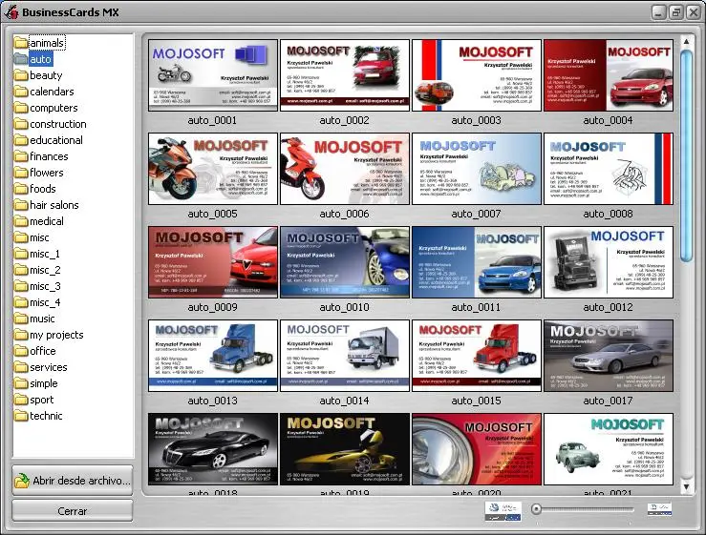Open the computers folder
706x535 pixels.
click(x=46, y=108)
